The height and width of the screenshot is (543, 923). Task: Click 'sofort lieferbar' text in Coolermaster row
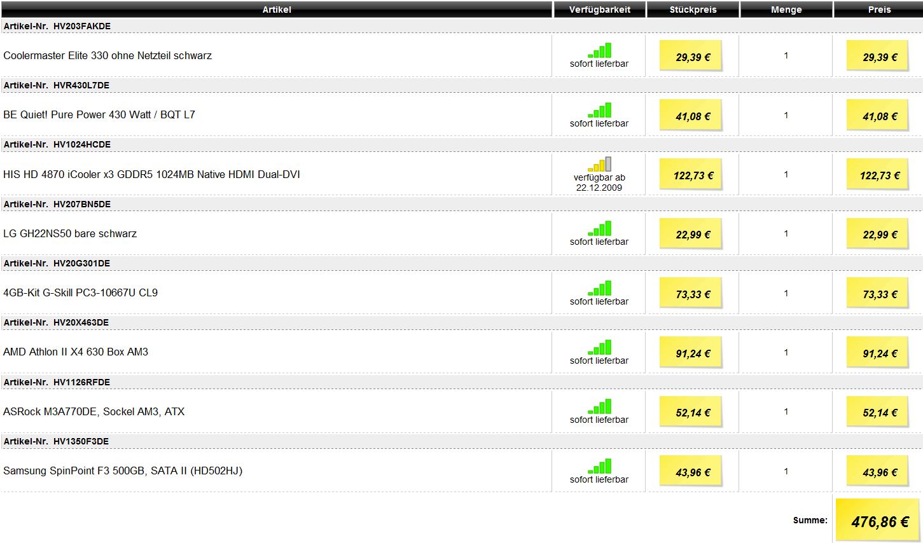pyautogui.click(x=599, y=64)
